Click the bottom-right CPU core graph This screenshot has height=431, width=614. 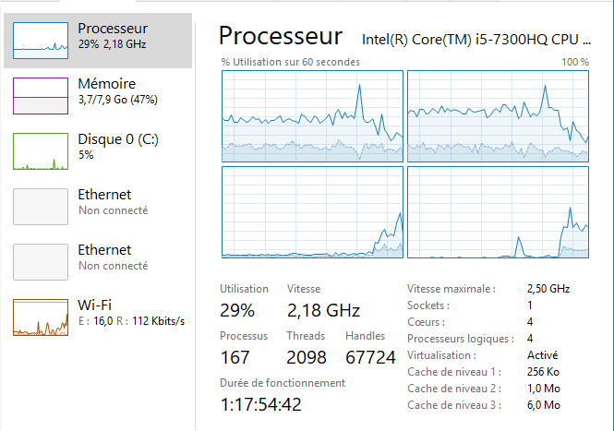tap(498, 211)
